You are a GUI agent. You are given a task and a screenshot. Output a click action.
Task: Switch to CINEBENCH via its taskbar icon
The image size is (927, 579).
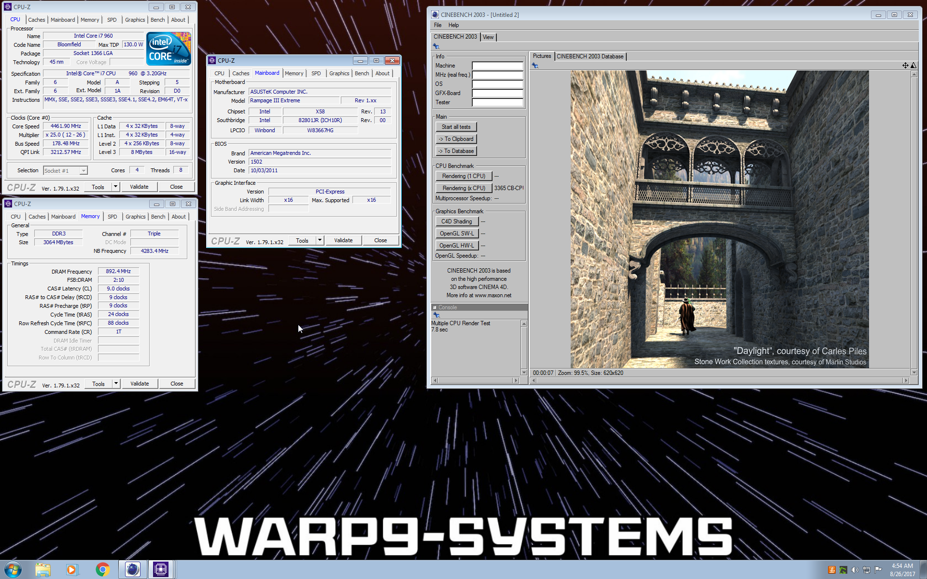click(132, 570)
